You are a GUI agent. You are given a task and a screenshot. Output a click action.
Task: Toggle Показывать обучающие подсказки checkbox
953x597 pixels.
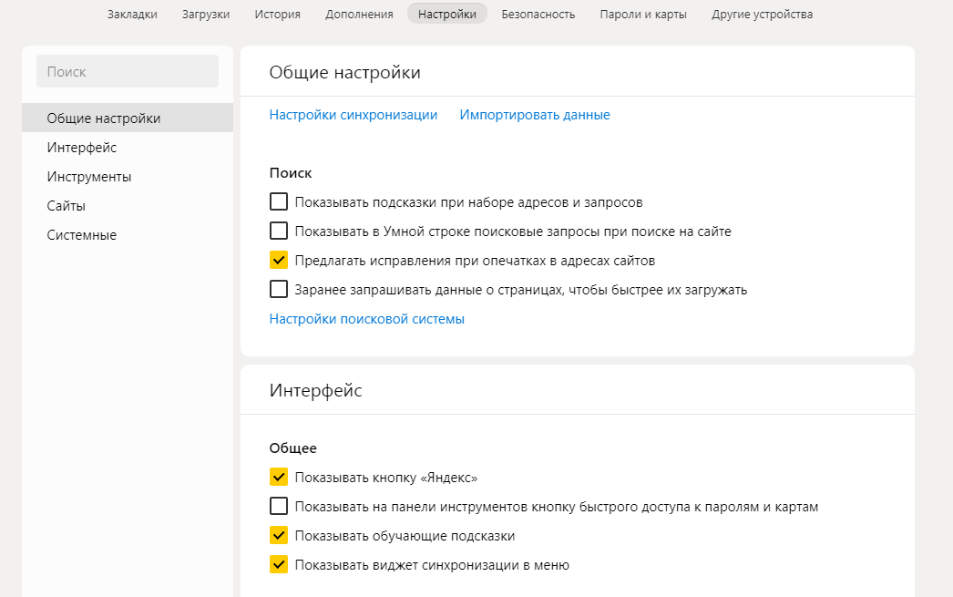pos(279,536)
